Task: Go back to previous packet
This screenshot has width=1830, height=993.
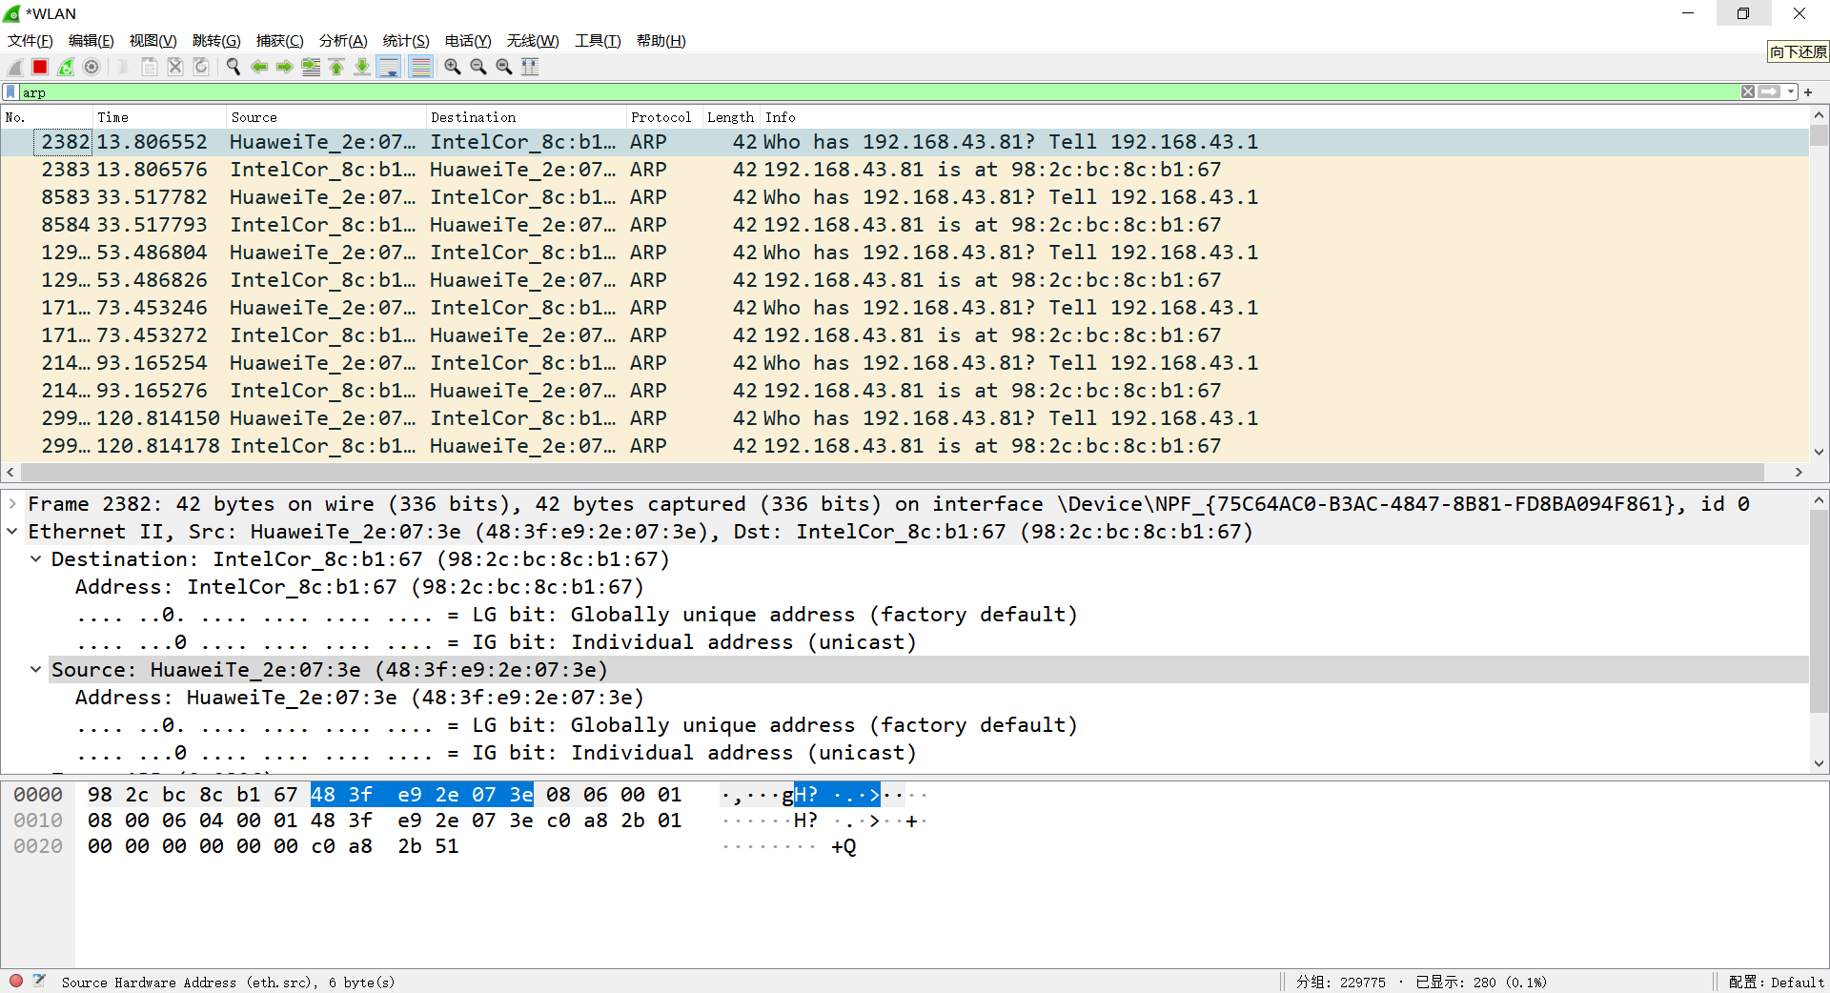Action: 259,67
